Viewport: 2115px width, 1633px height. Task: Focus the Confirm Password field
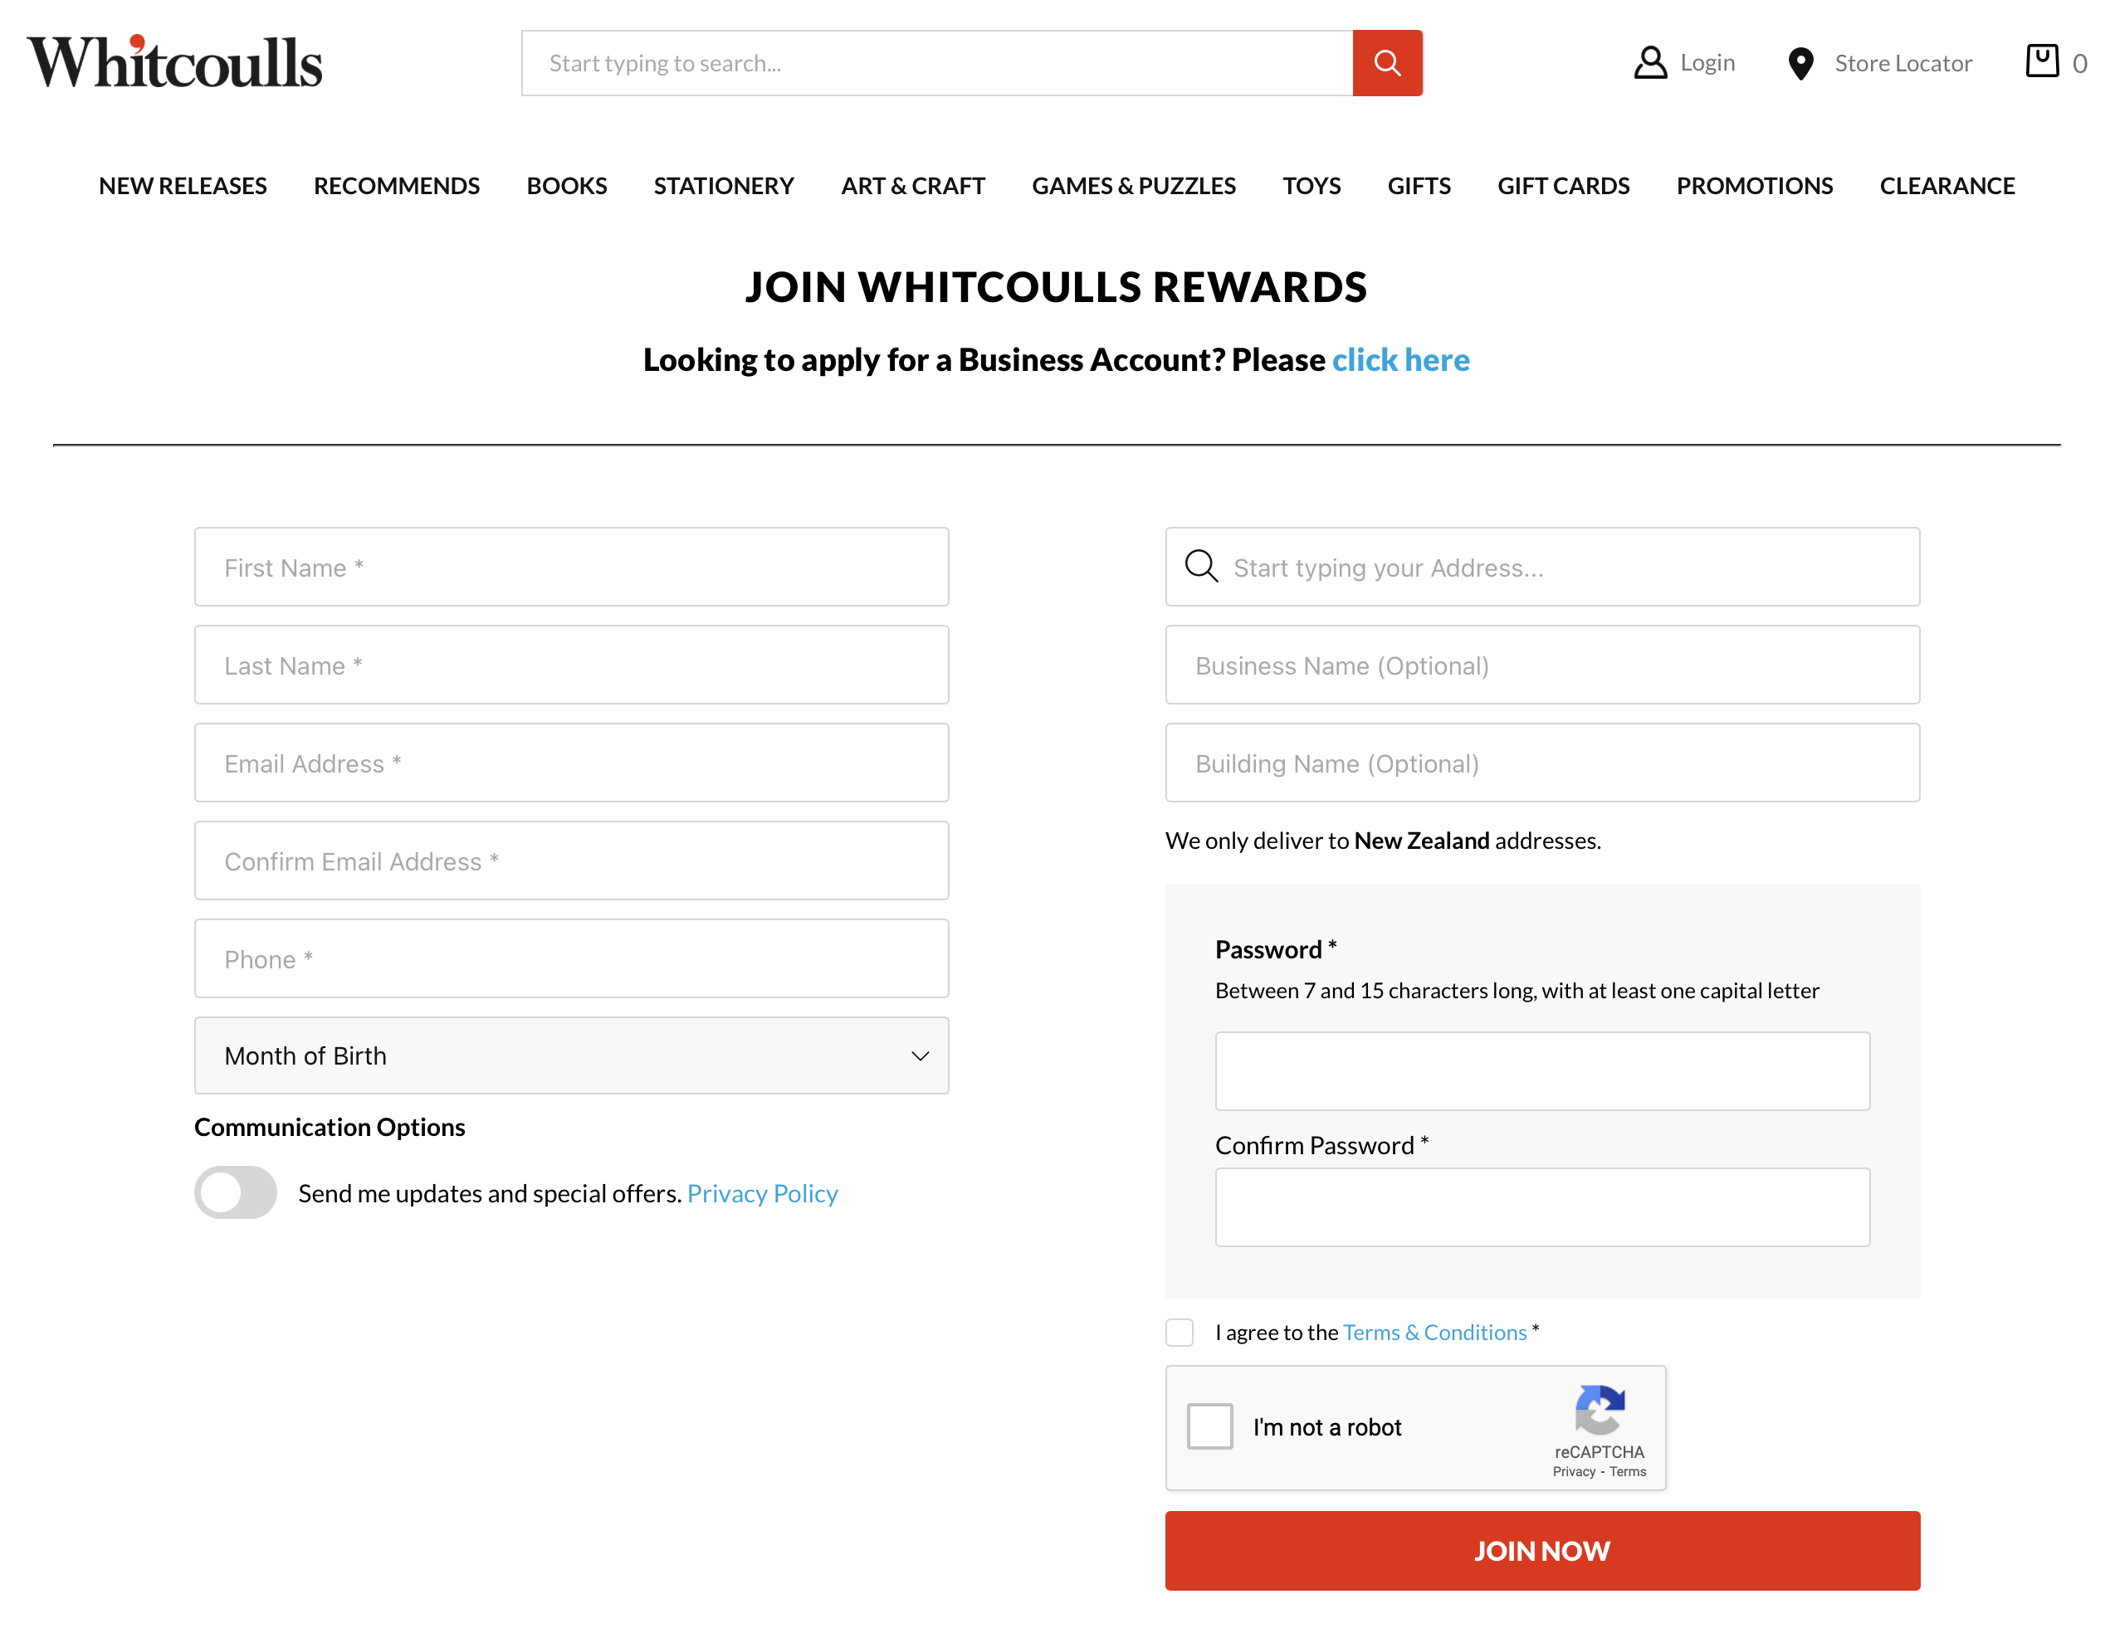(x=1541, y=1207)
